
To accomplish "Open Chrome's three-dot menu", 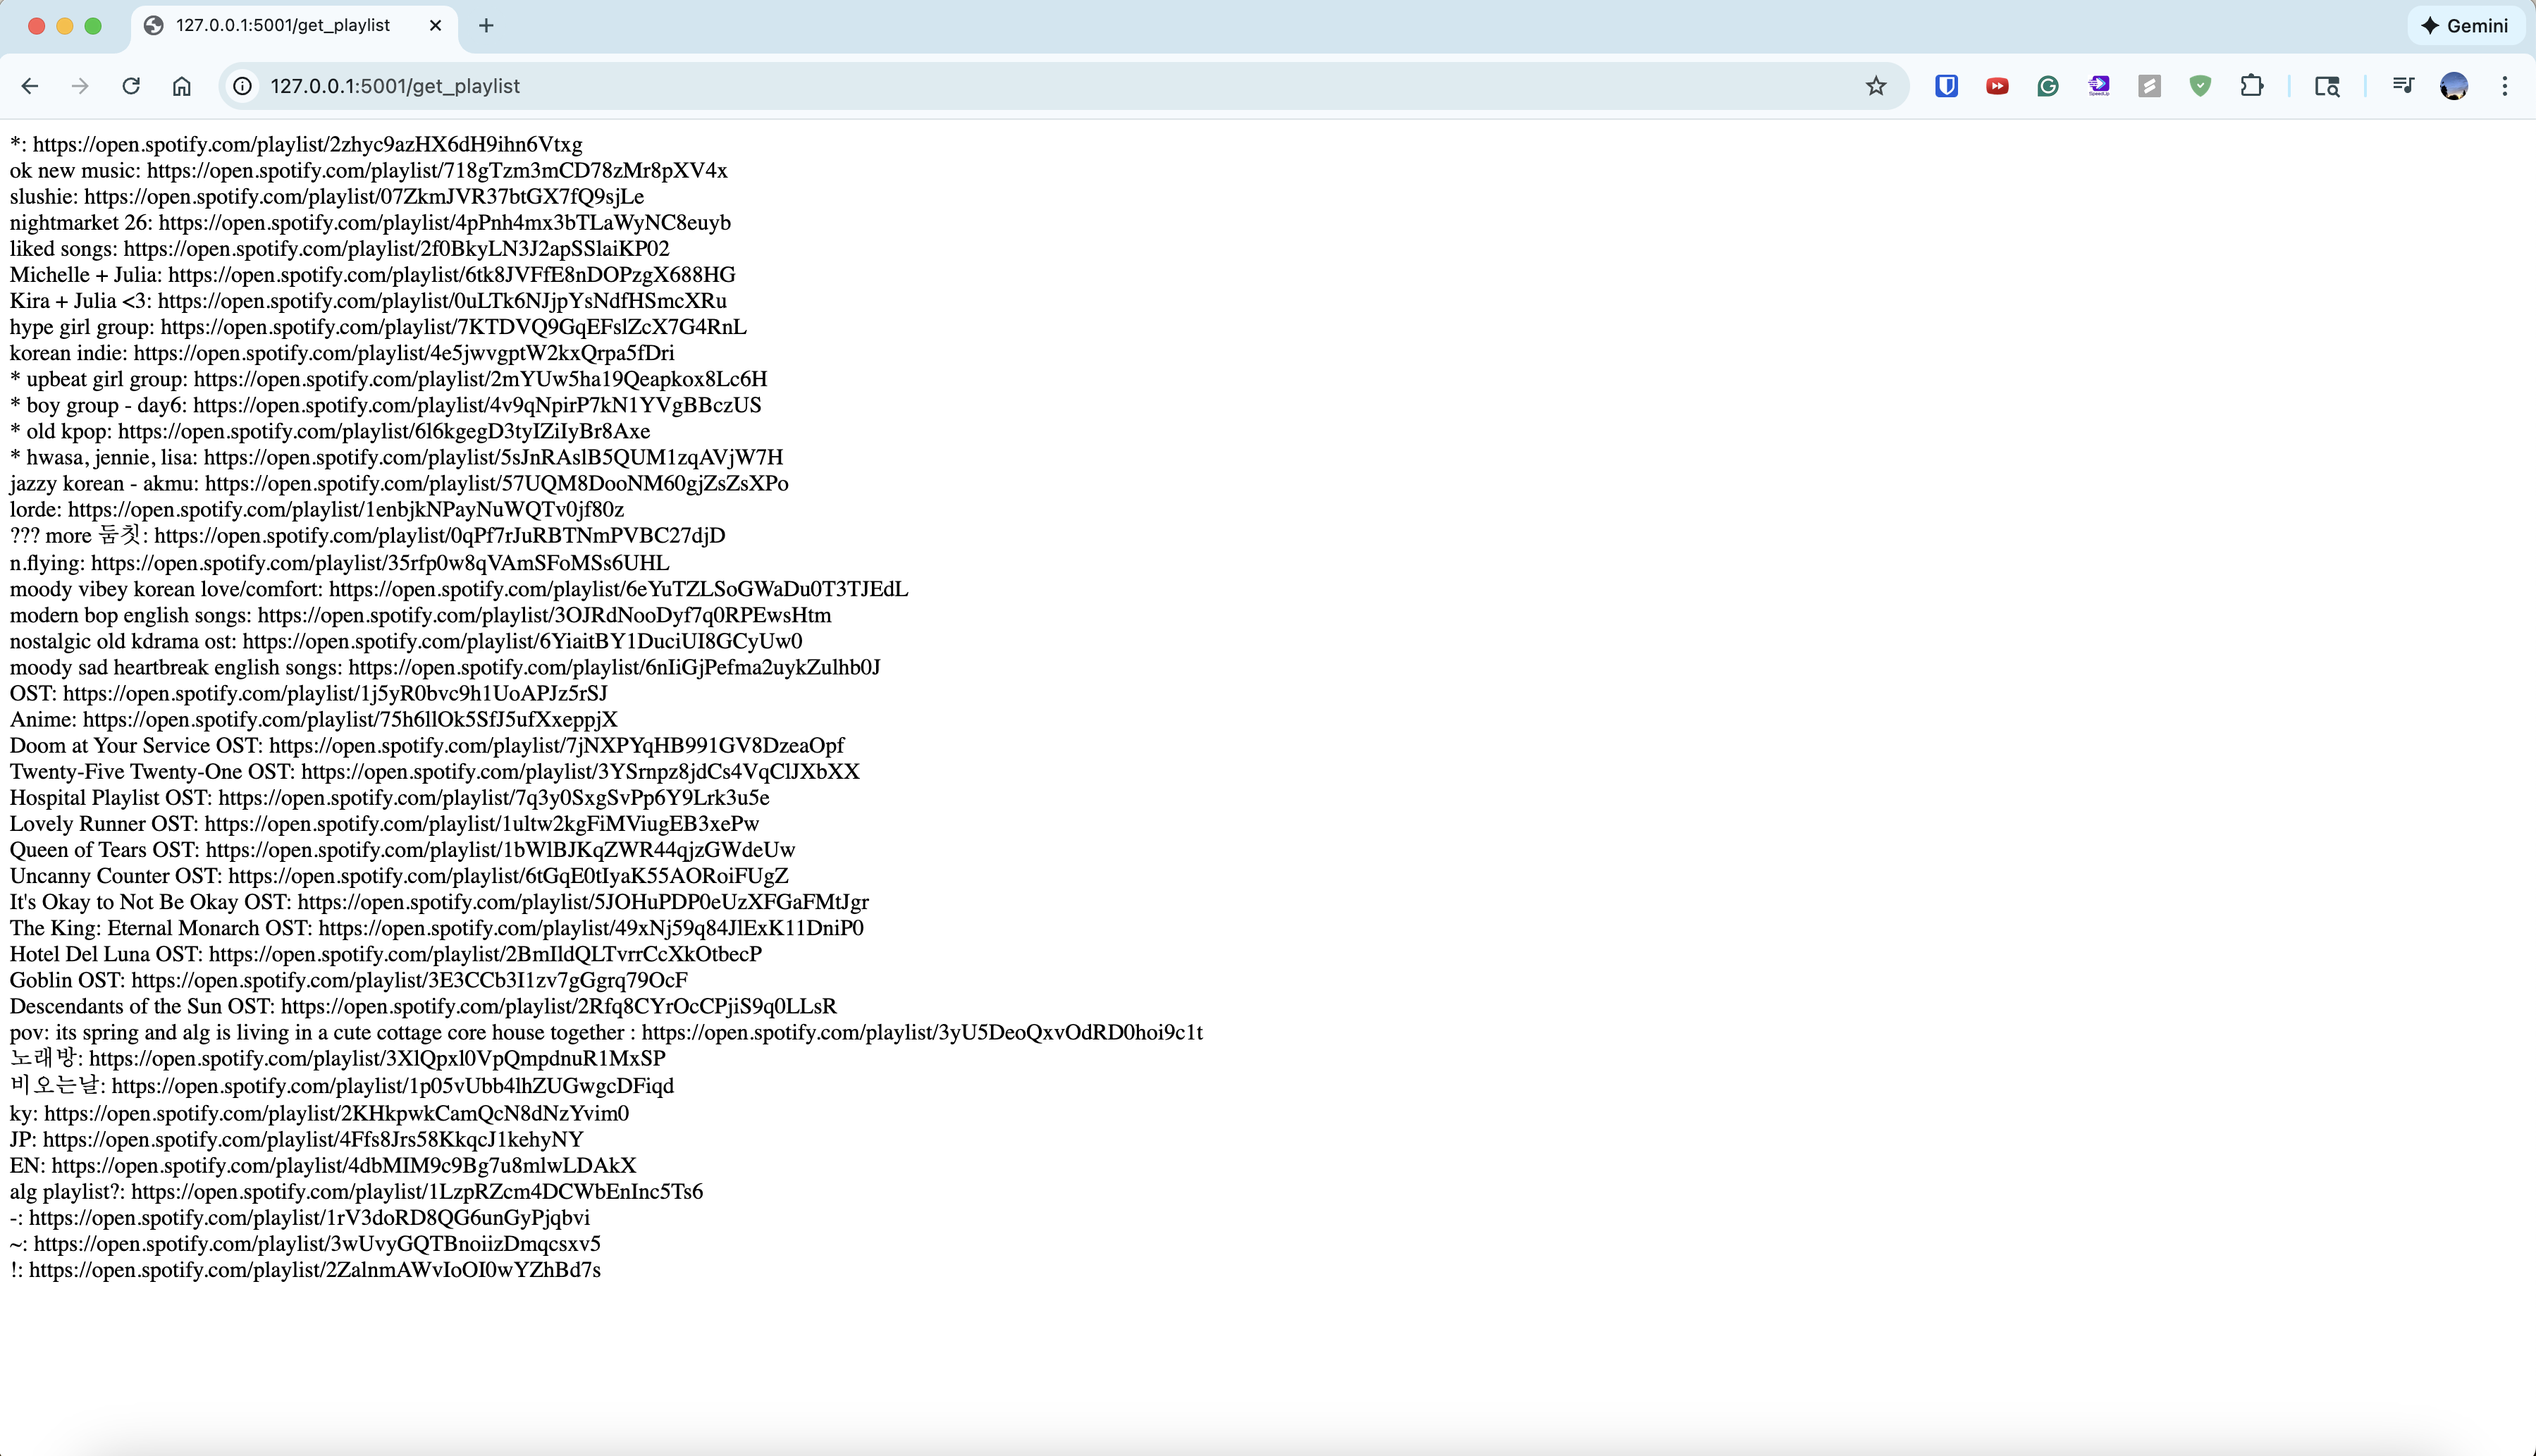I will (x=2506, y=86).
